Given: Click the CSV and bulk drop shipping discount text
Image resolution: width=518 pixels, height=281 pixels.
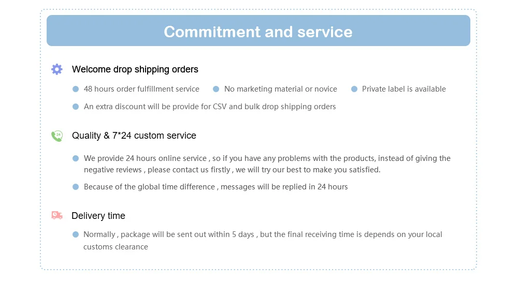Looking at the screenshot, I should (210, 107).
